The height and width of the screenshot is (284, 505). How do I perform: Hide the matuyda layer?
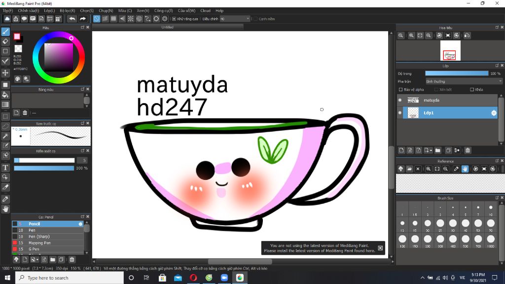point(400,100)
